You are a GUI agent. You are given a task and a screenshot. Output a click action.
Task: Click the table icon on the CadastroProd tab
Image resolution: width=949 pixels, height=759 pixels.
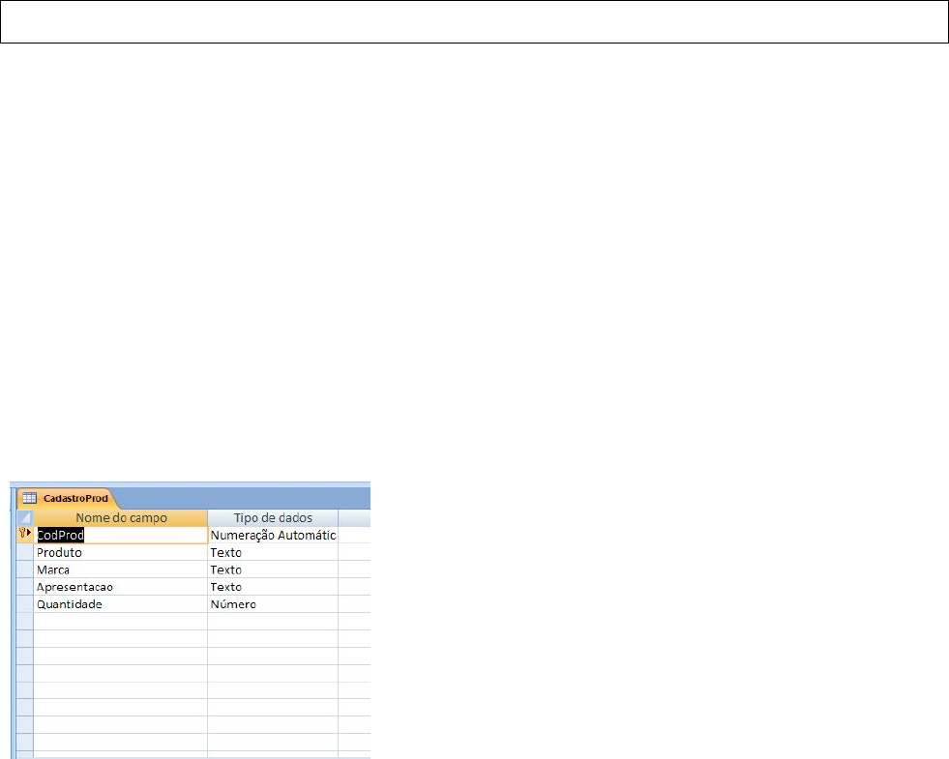29,499
